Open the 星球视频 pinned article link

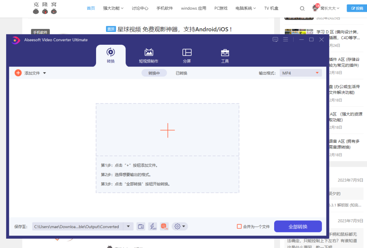coord(175,29)
